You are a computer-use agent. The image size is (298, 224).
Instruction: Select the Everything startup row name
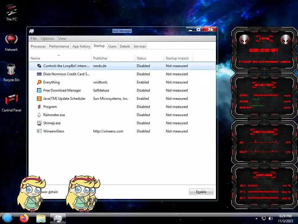pyautogui.click(x=51, y=82)
